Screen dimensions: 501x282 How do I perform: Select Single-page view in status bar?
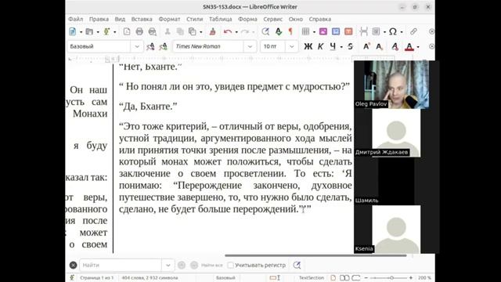pos(333,278)
